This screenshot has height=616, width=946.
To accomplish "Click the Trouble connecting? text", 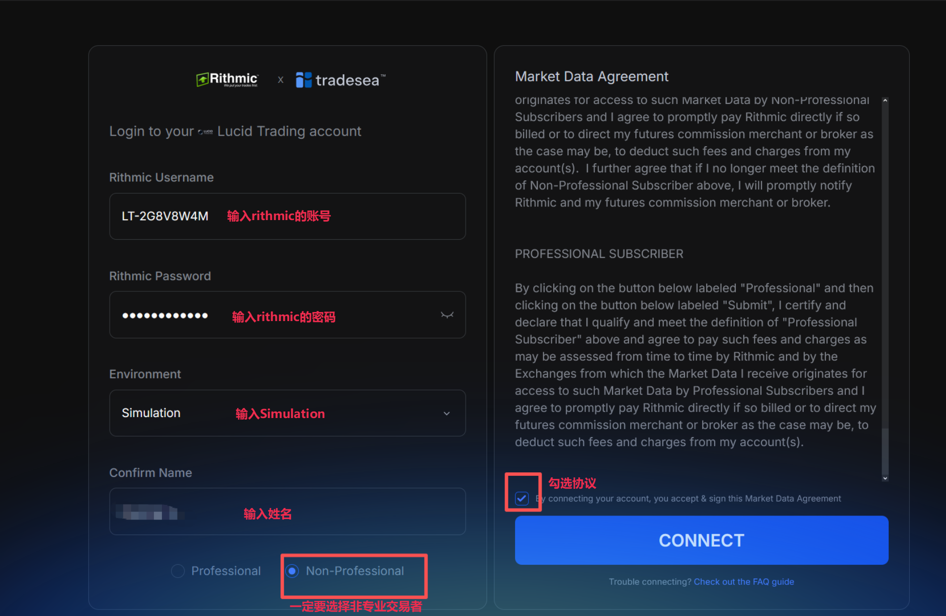I will [650, 581].
